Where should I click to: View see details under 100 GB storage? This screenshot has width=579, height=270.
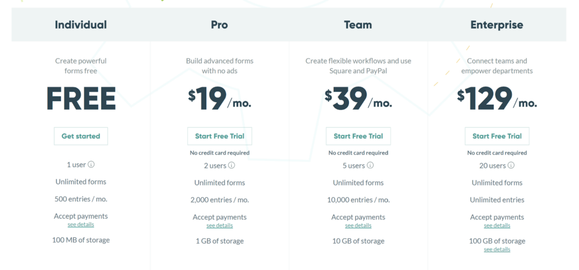click(497, 249)
